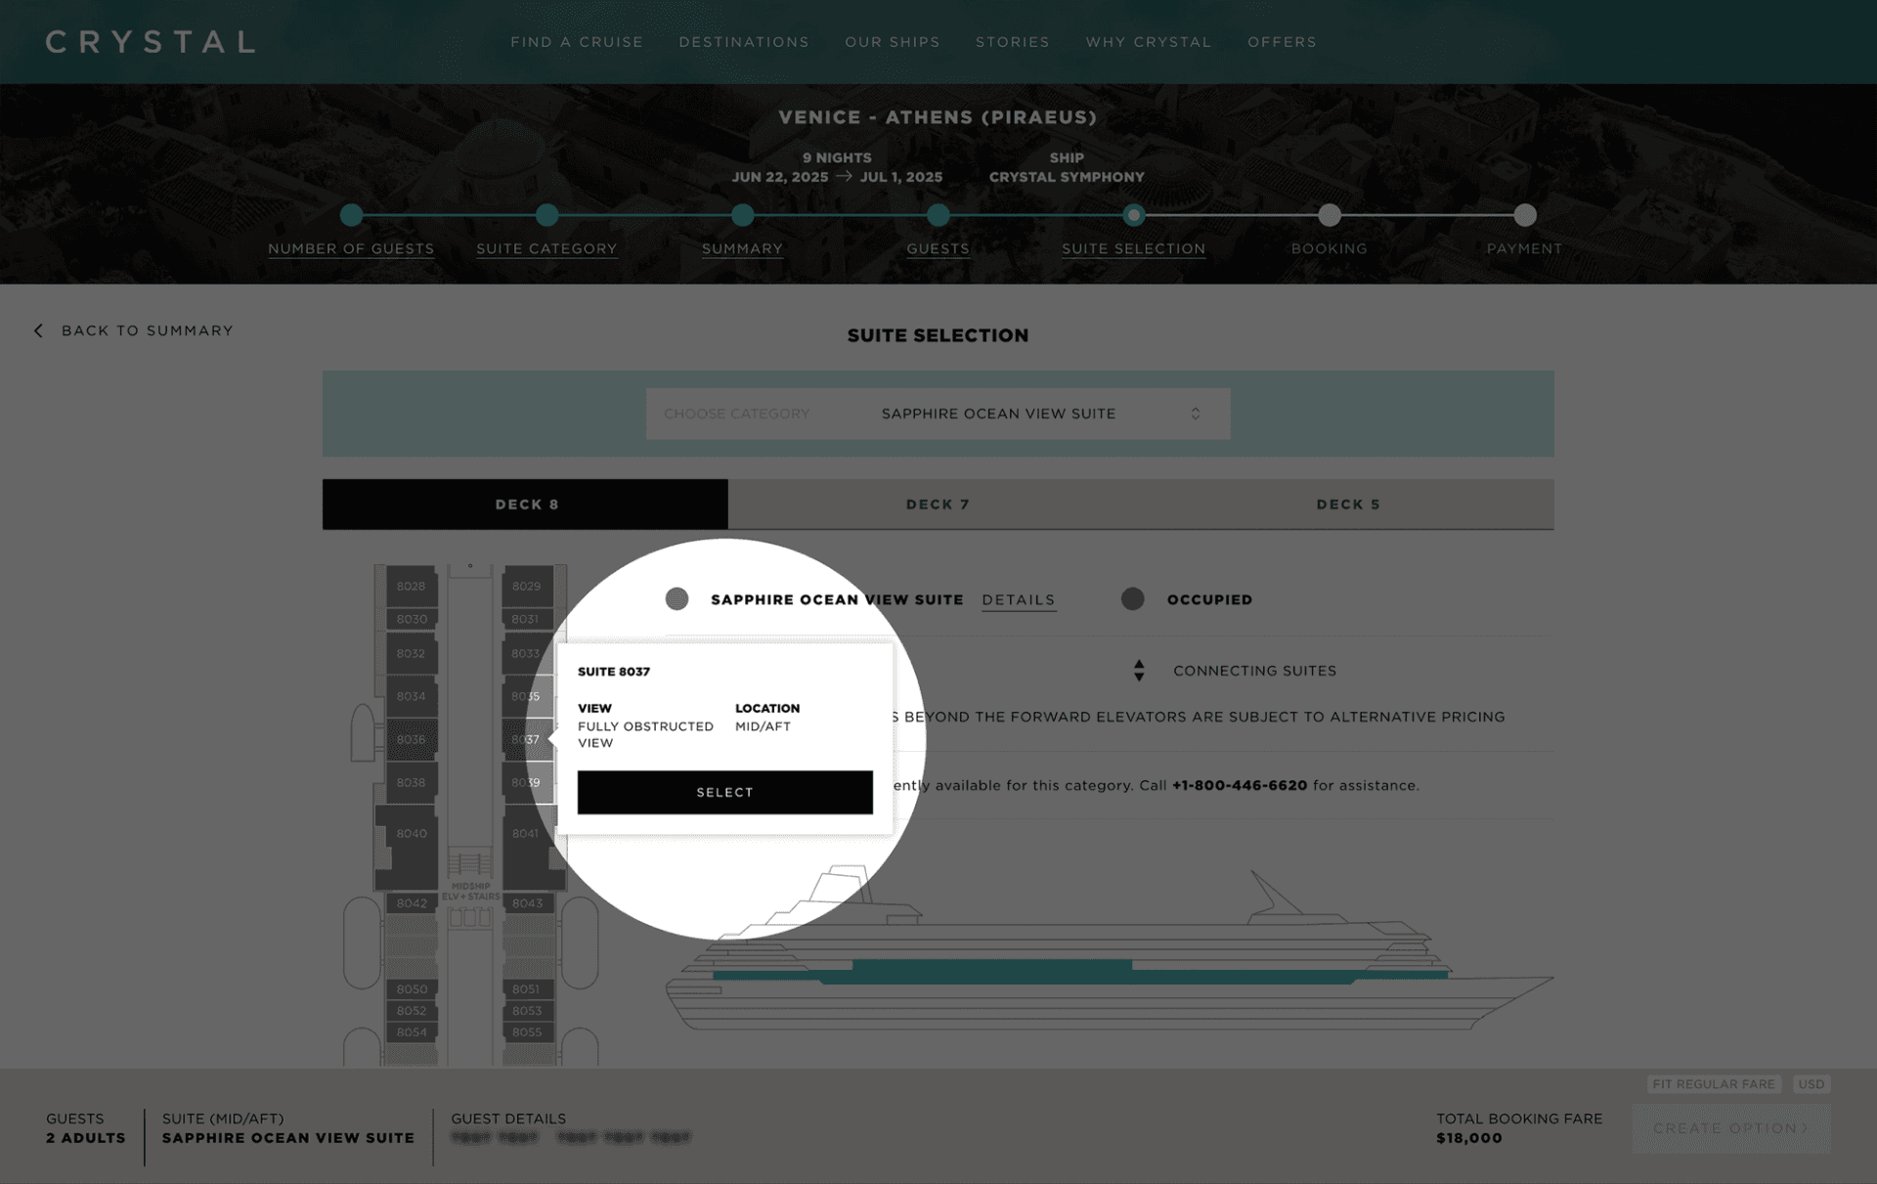Click the phone number +1-800-446-6620
The width and height of the screenshot is (1877, 1184).
pos(1239,785)
